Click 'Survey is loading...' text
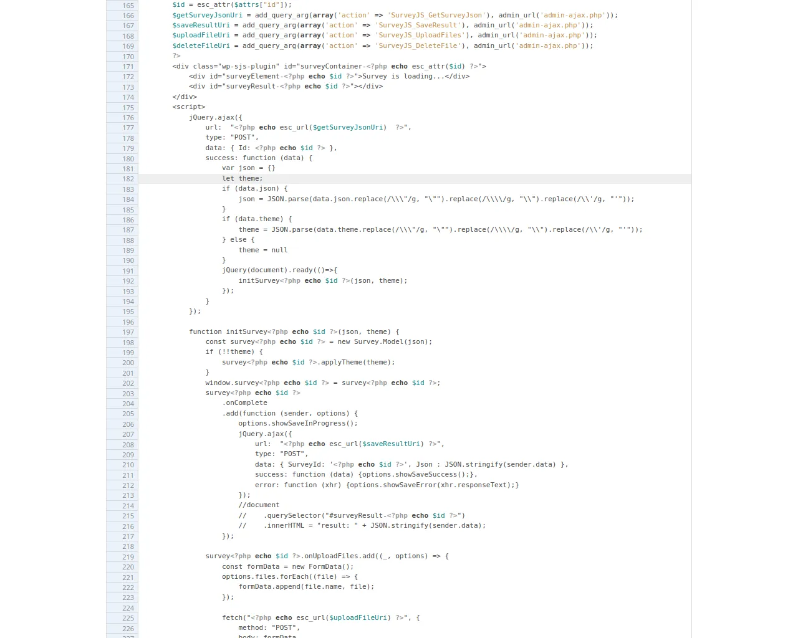 (x=403, y=76)
